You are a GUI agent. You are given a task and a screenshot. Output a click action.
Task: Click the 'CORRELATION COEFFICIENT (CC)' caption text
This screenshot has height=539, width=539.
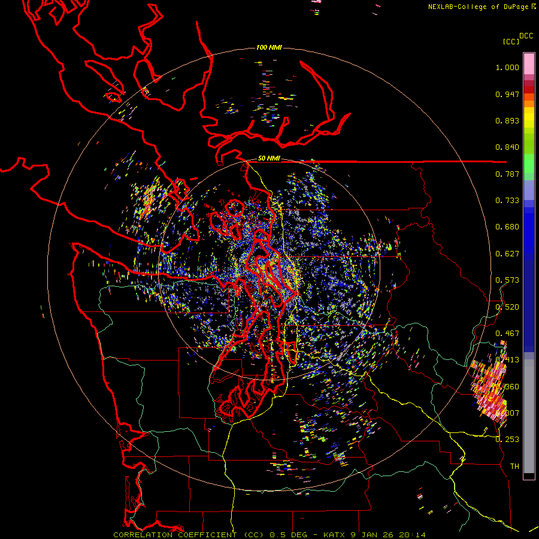click(x=189, y=535)
